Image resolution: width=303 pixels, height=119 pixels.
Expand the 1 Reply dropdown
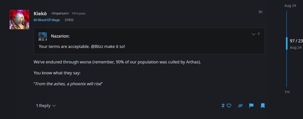point(46,106)
